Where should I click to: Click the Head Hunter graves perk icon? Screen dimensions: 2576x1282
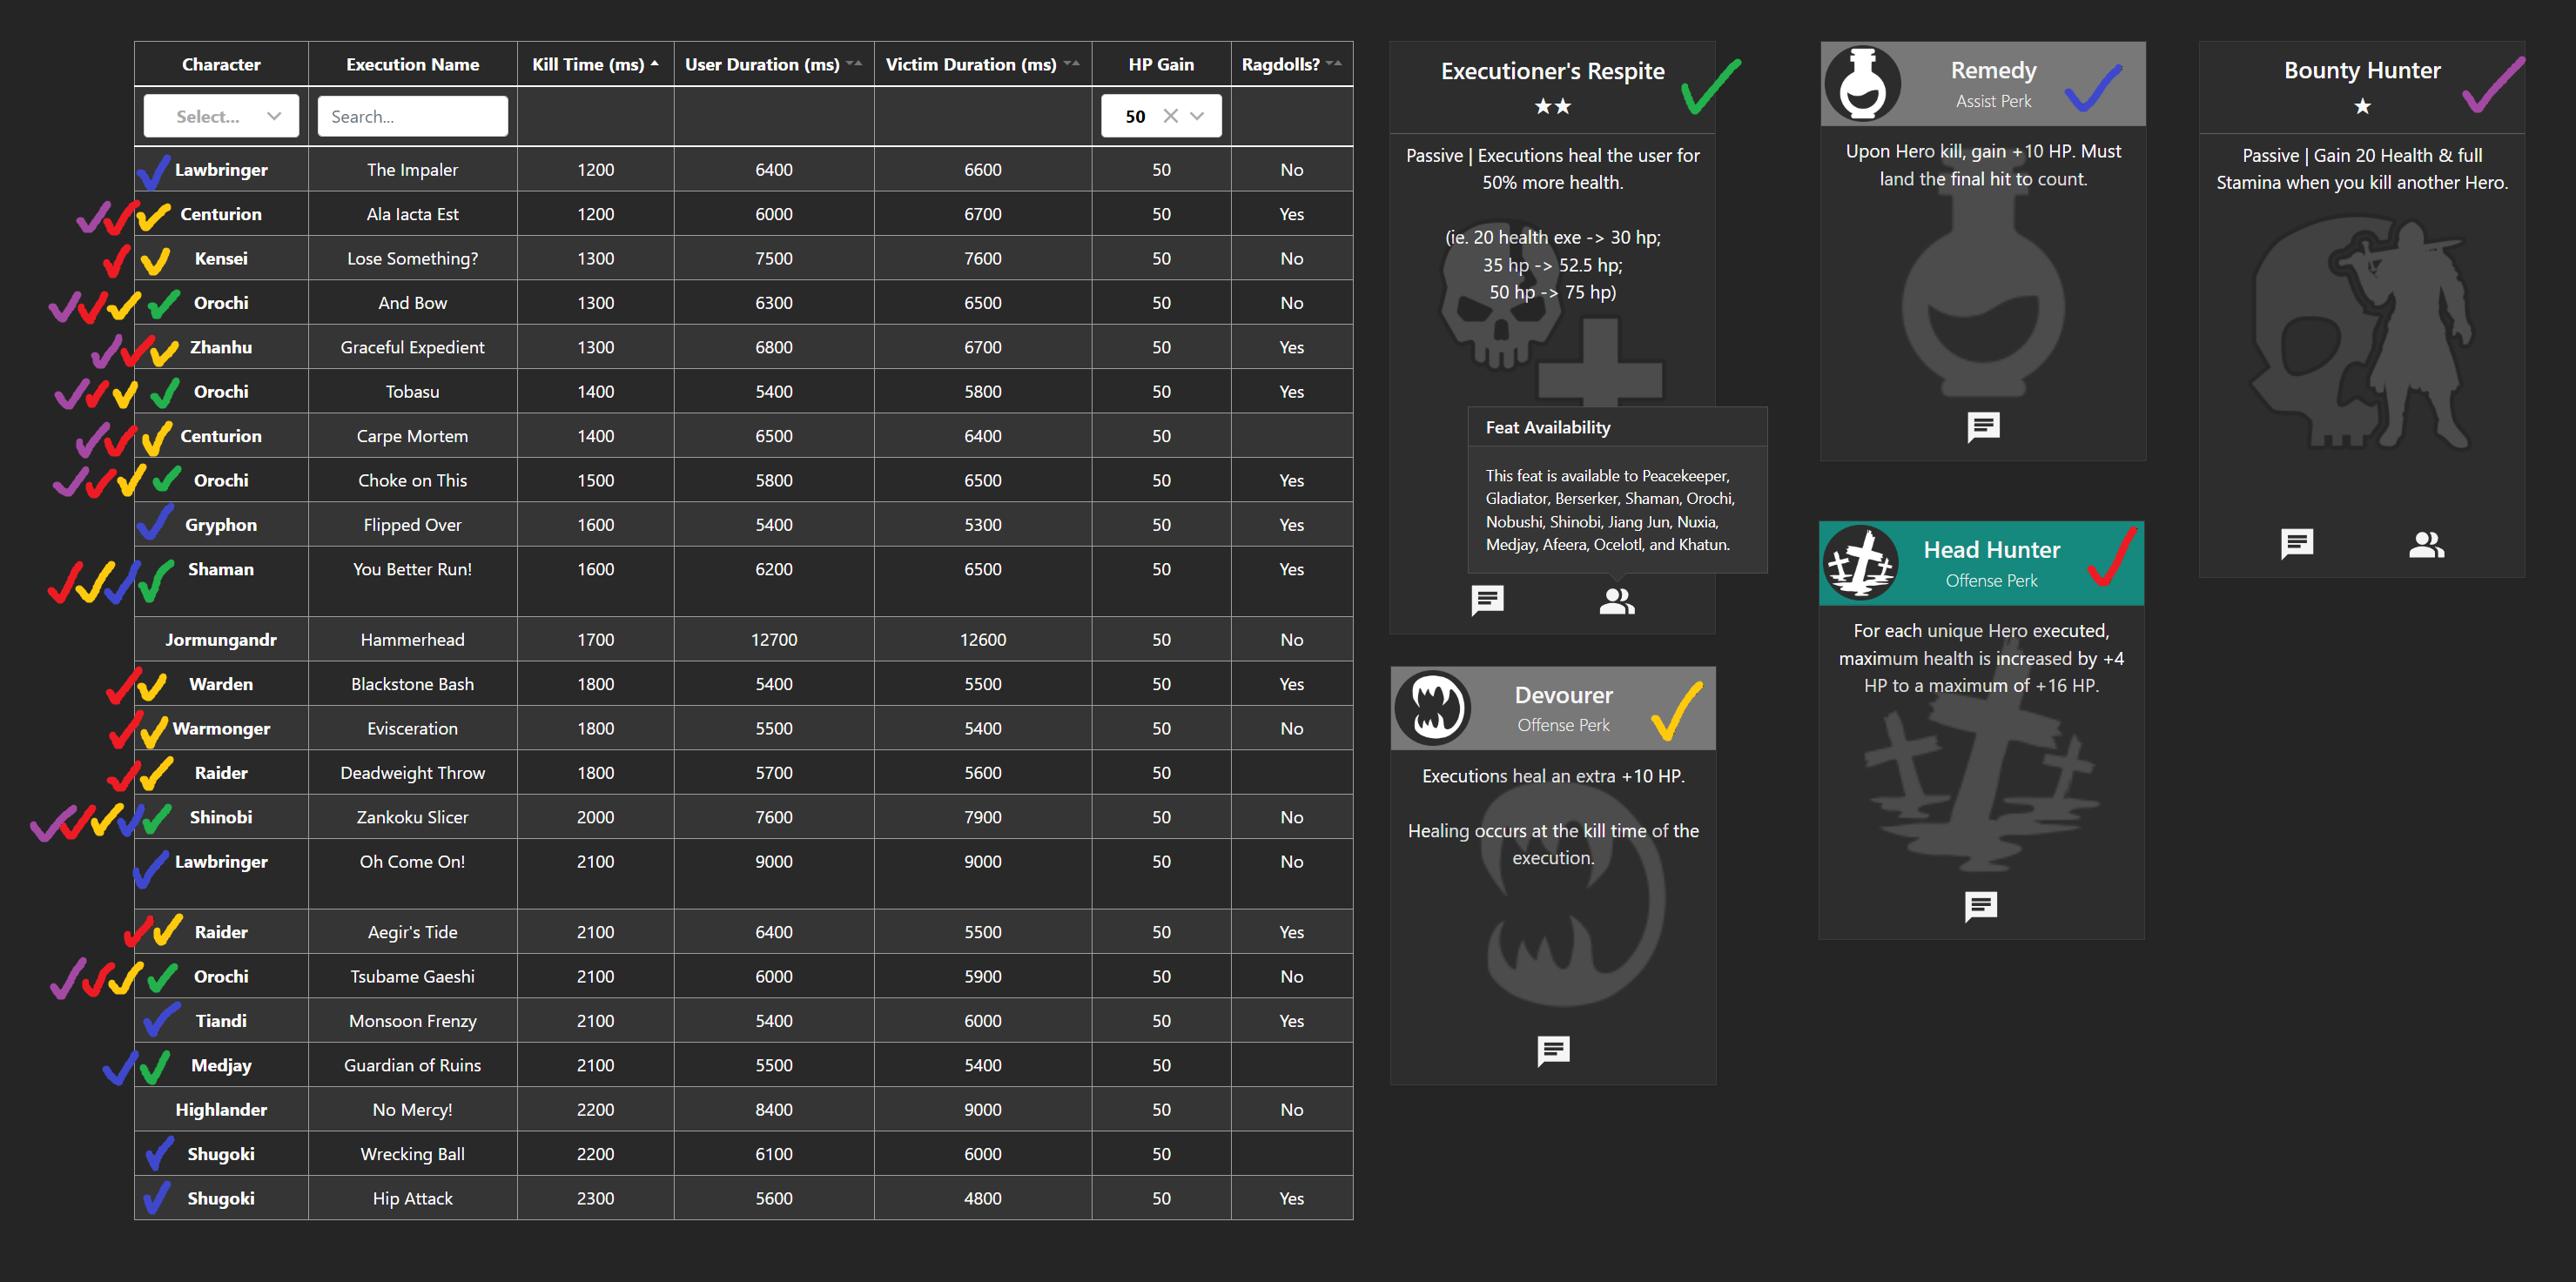1860,563
